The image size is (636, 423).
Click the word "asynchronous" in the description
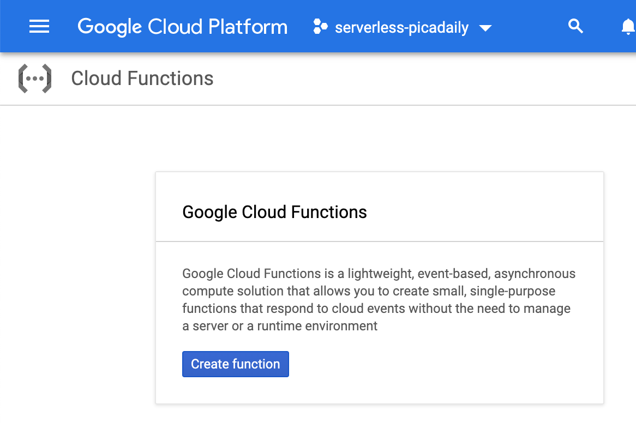tap(535, 274)
